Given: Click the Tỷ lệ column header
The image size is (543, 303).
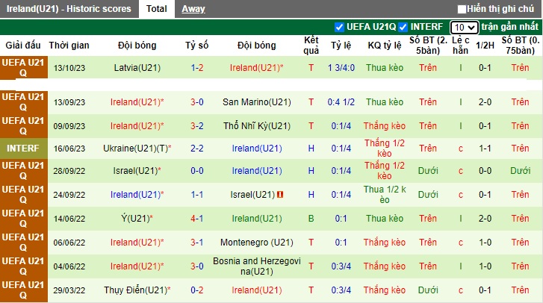Looking at the screenshot, I should (x=341, y=46).
